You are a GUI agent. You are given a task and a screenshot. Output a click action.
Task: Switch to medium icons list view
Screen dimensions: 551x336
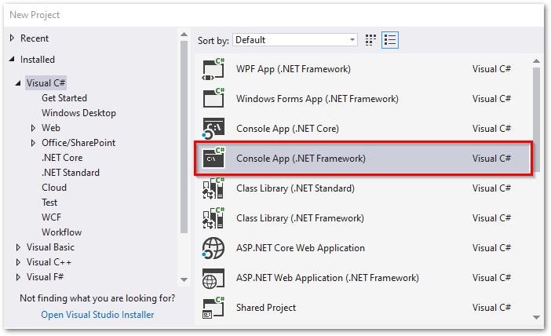click(390, 40)
